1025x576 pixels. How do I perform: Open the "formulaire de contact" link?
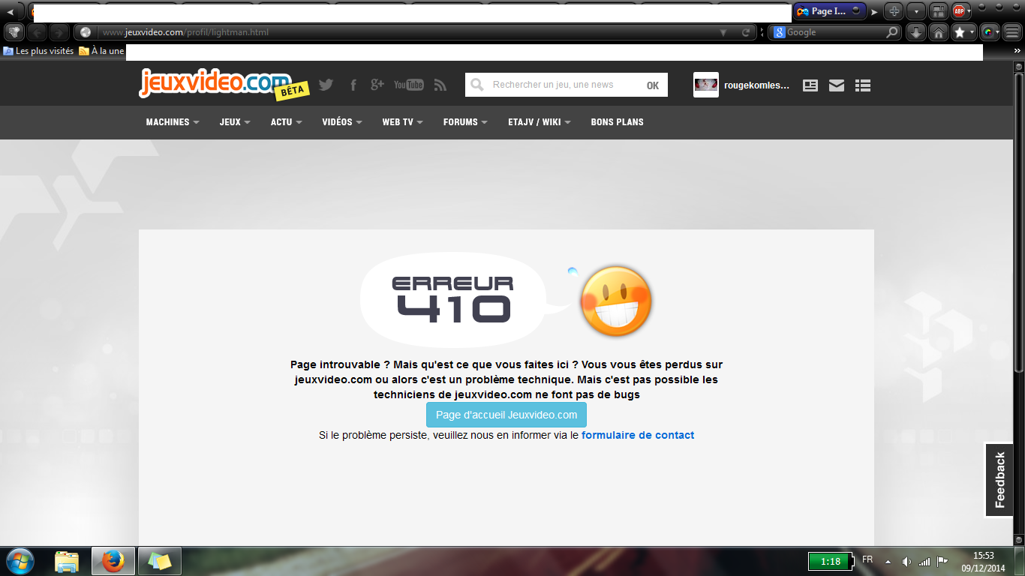coord(638,435)
